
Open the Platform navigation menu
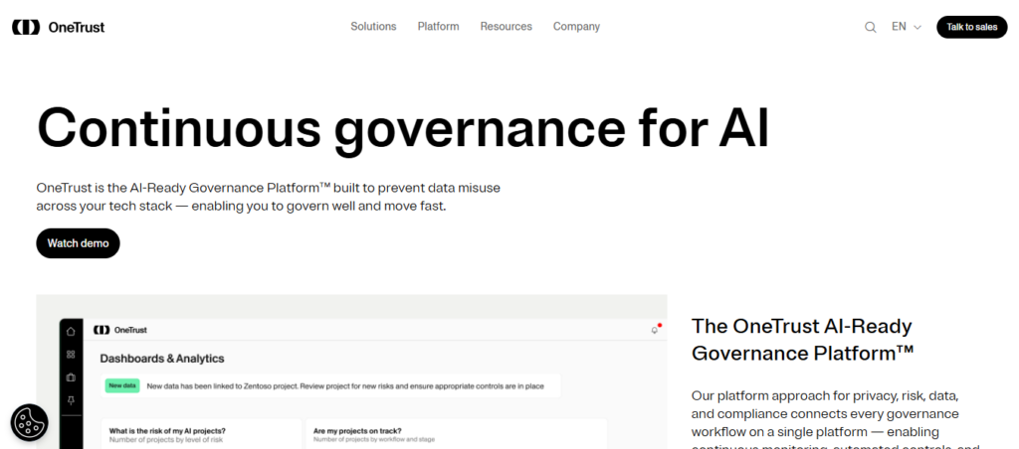click(438, 27)
